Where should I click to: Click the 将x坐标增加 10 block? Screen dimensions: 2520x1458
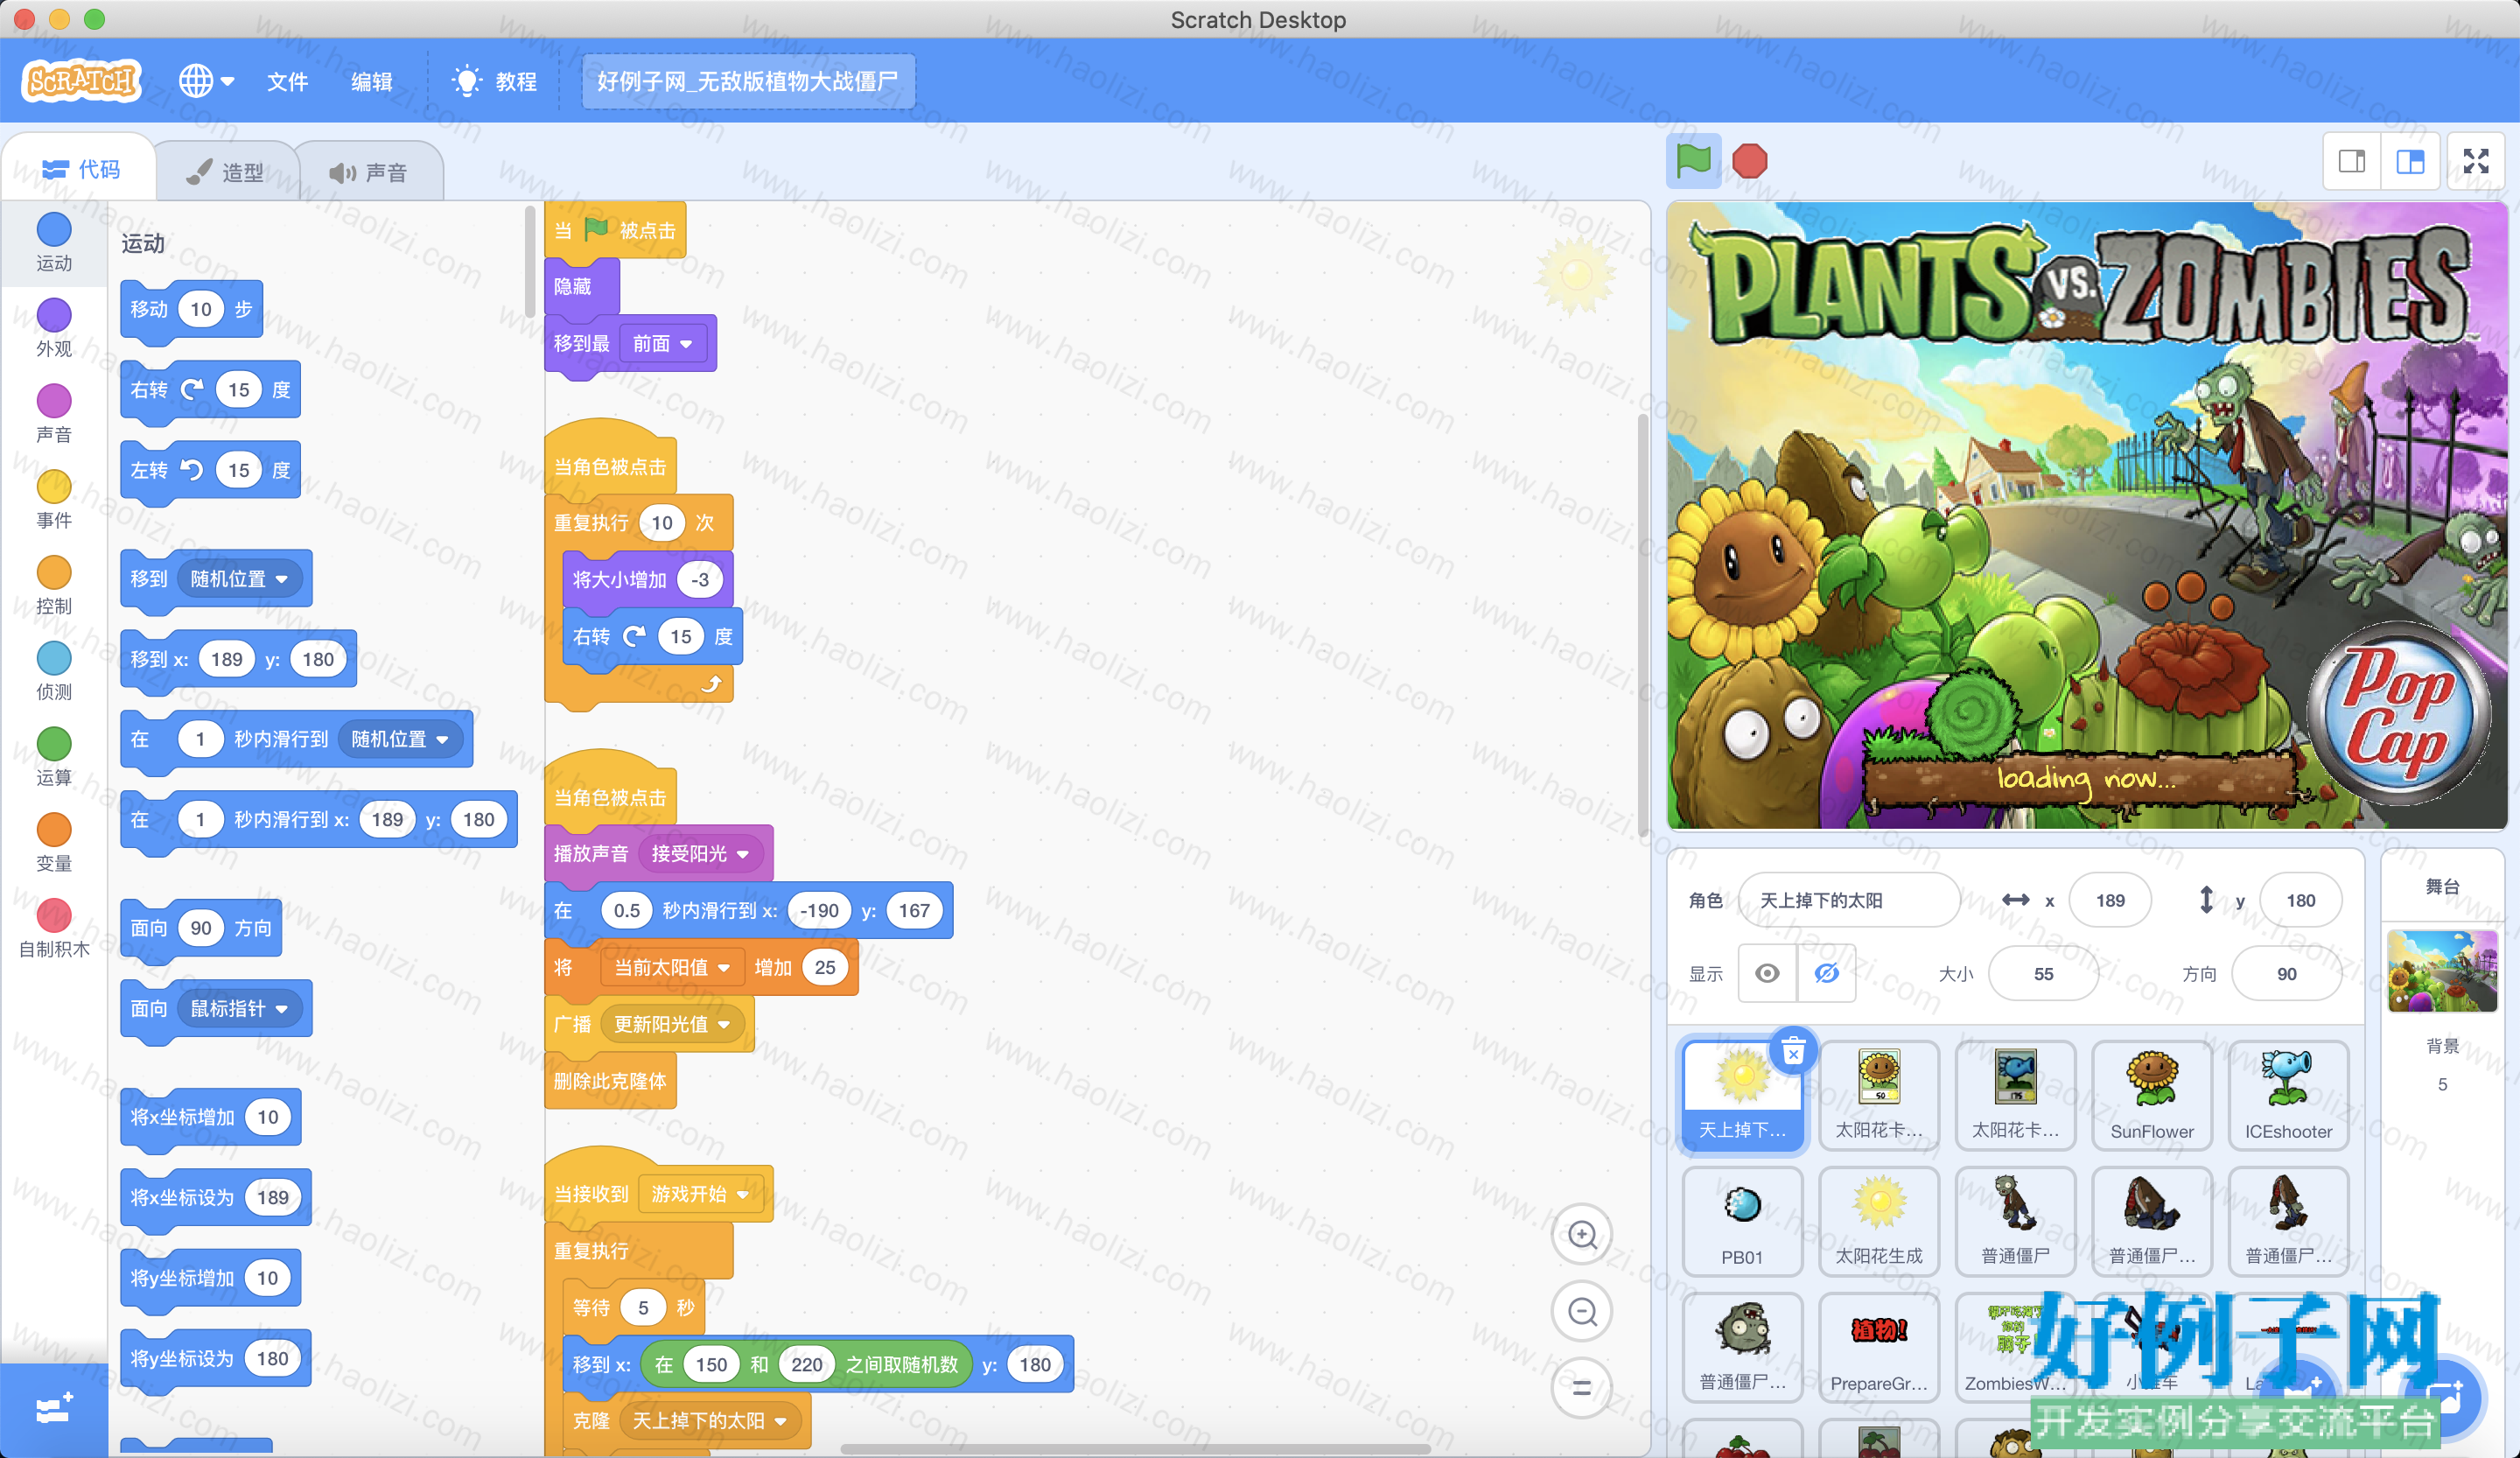tap(210, 1117)
